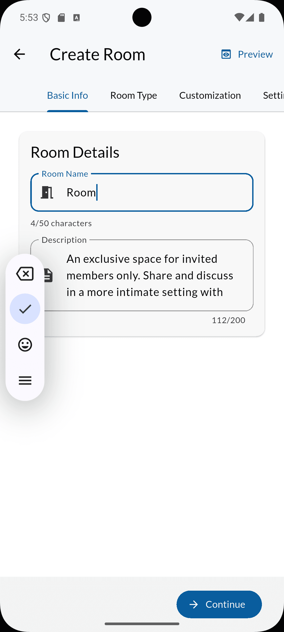Tap the Continue button
Image resolution: width=284 pixels, height=632 pixels.
219,604
